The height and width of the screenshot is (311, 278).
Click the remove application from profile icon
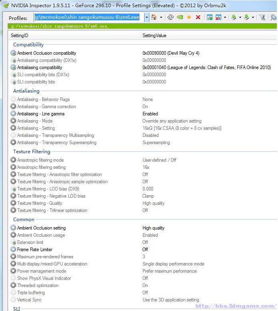point(218,17)
